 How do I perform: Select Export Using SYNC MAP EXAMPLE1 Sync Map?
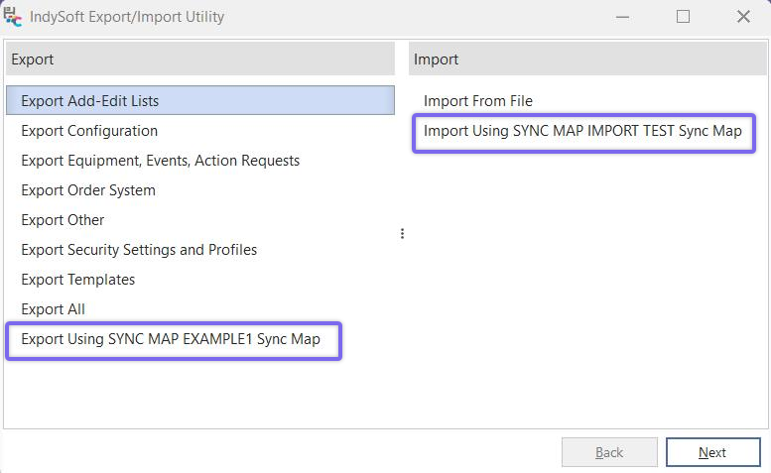coord(171,339)
